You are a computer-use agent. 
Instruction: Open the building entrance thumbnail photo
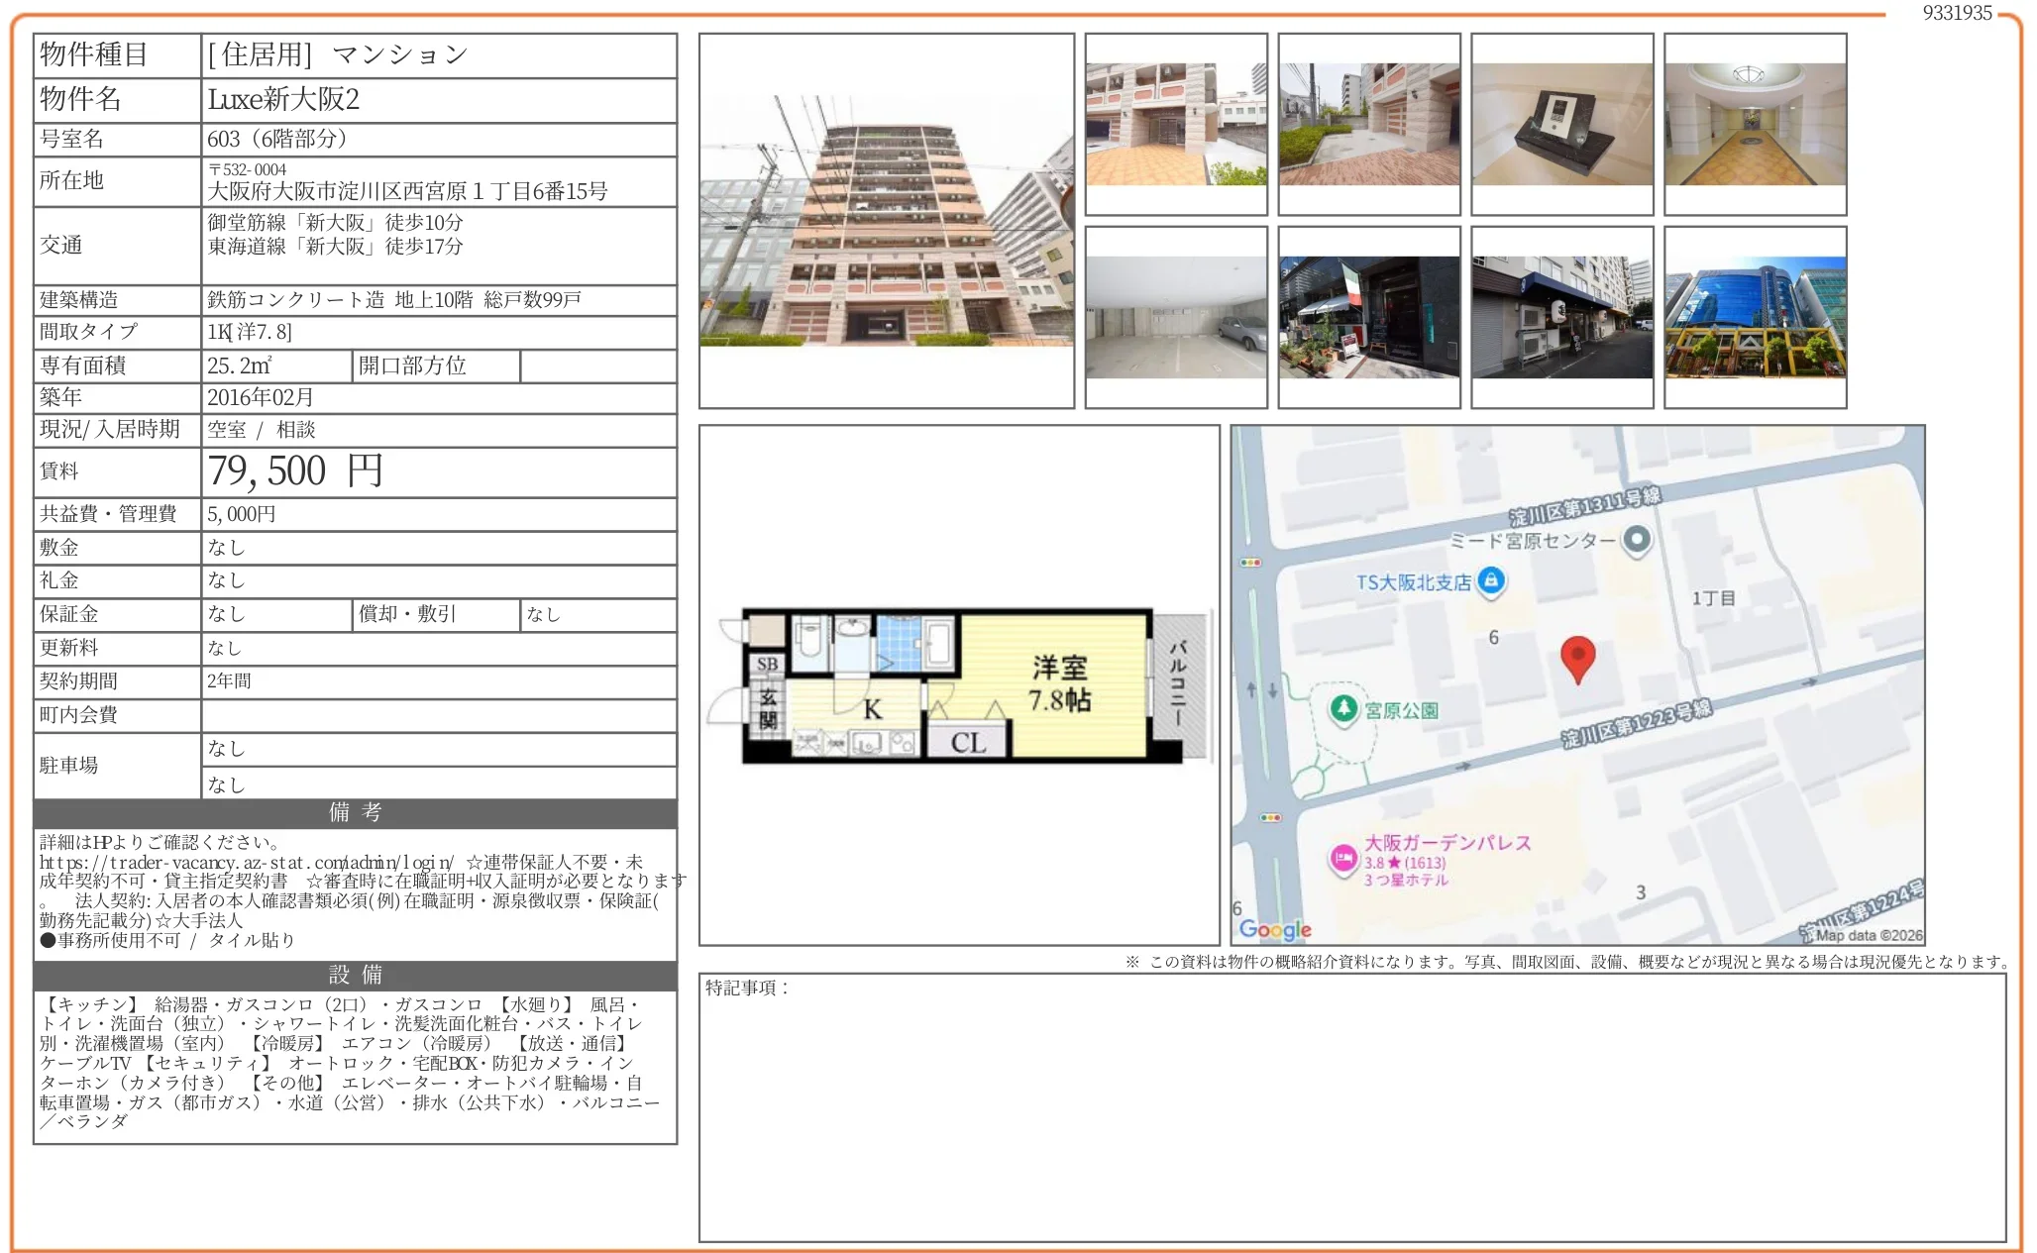[x=1175, y=124]
